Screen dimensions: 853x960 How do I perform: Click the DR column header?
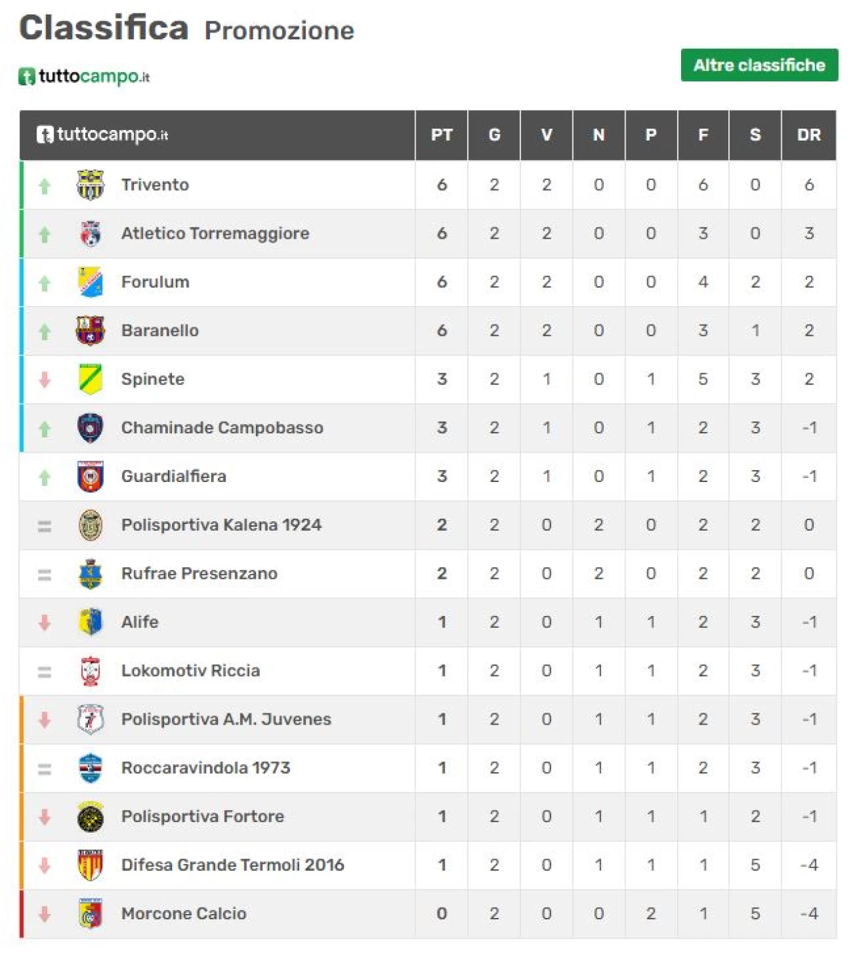[x=808, y=135]
